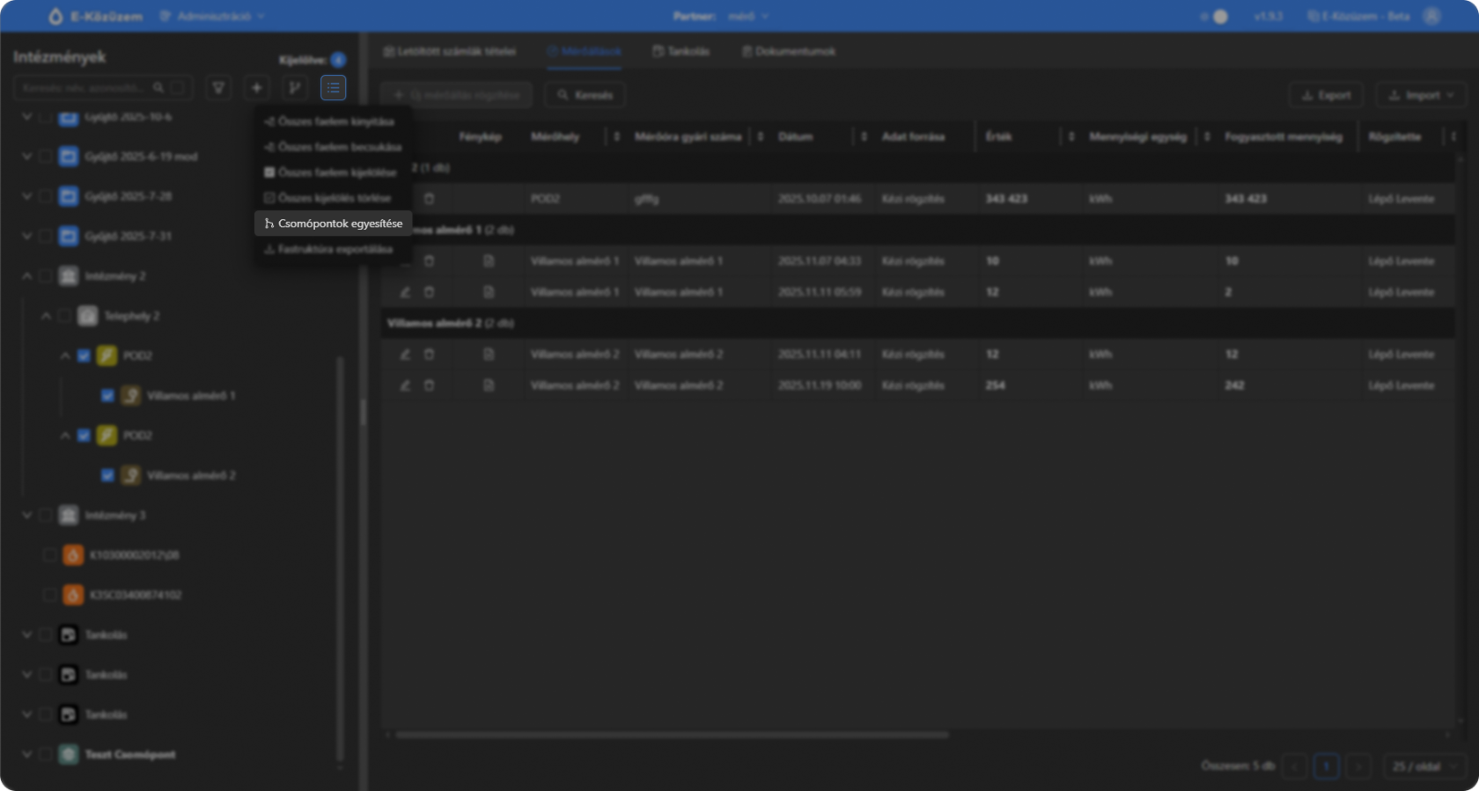This screenshot has width=1479, height=791.
Task: Open photo icon of the 2025.11.07 row
Action: 489,261
